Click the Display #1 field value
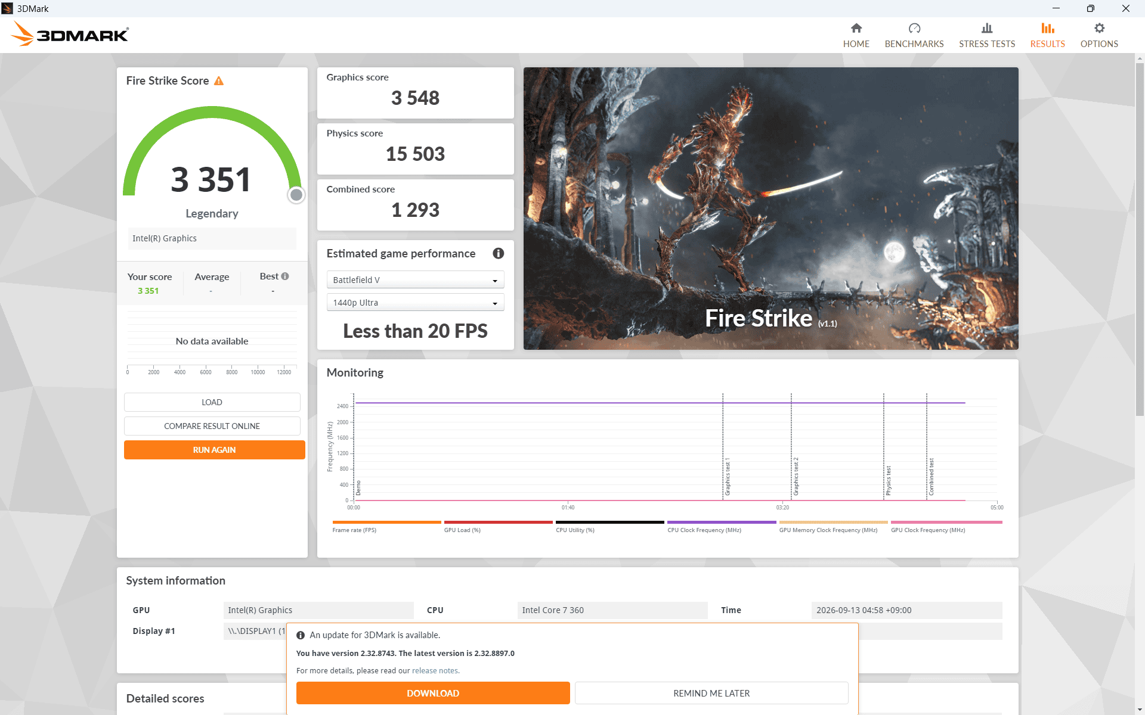This screenshot has height=715, width=1145. [x=255, y=631]
